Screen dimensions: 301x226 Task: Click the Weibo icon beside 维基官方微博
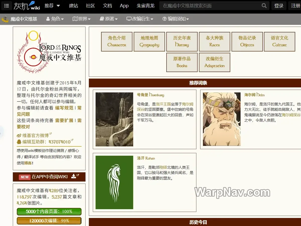[19, 136]
